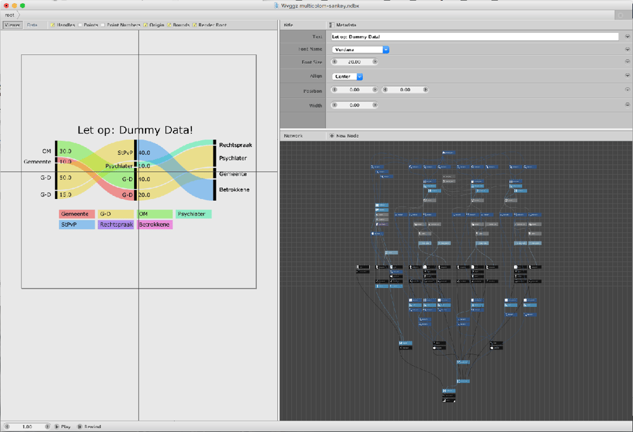Open the Metadata editor for the title node
Viewport: 633px width, 432px height.
coord(342,25)
